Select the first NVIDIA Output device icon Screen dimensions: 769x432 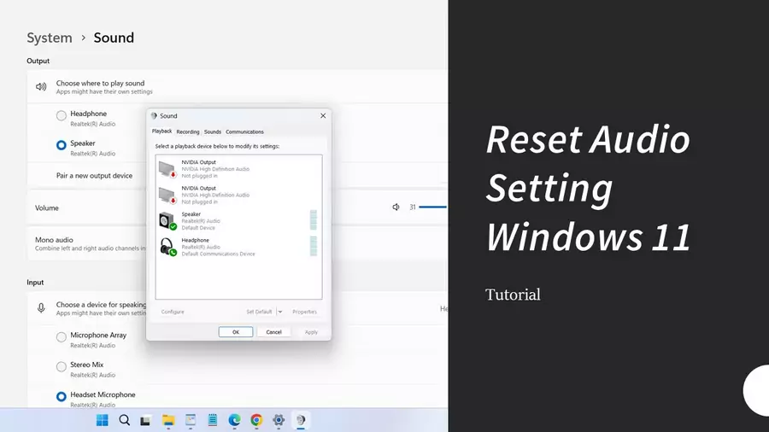(x=167, y=169)
